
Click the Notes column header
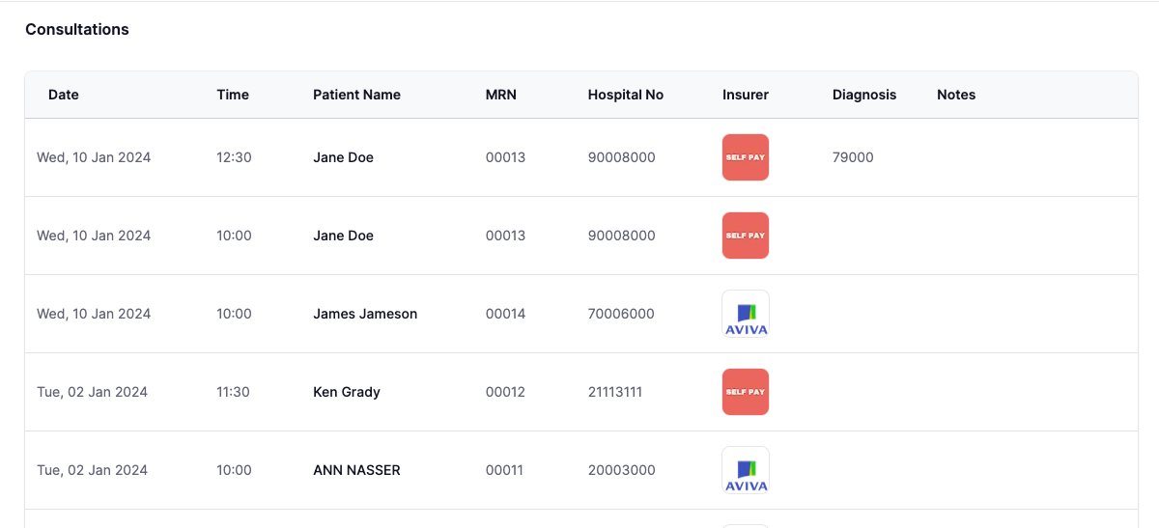coord(956,95)
